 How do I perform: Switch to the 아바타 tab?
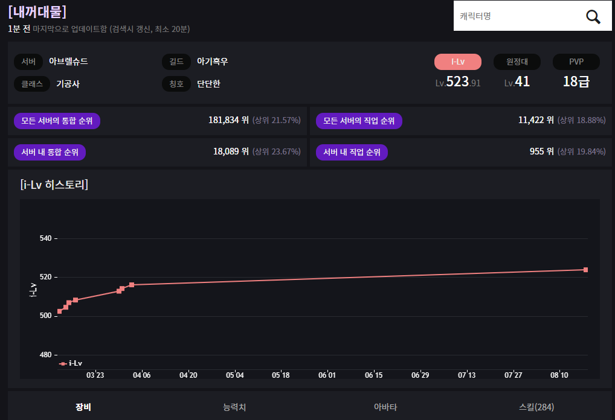click(385, 407)
